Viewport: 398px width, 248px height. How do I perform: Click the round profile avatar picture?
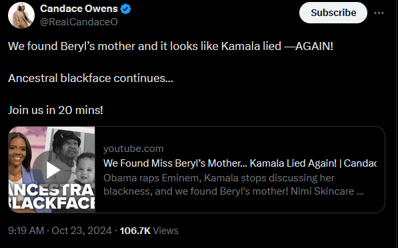coord(21,15)
